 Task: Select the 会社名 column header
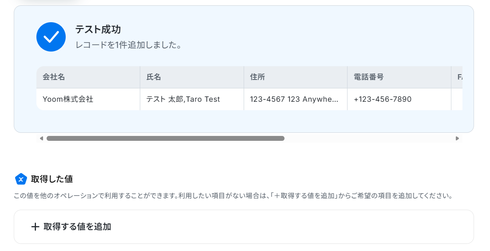click(88, 77)
